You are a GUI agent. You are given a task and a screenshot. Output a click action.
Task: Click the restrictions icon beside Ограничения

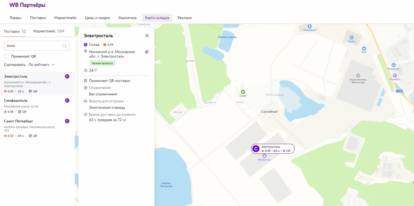pyautogui.click(x=85, y=88)
